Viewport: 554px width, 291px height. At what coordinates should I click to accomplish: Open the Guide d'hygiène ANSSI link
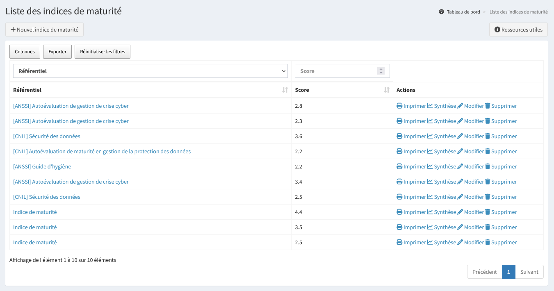(x=42, y=166)
